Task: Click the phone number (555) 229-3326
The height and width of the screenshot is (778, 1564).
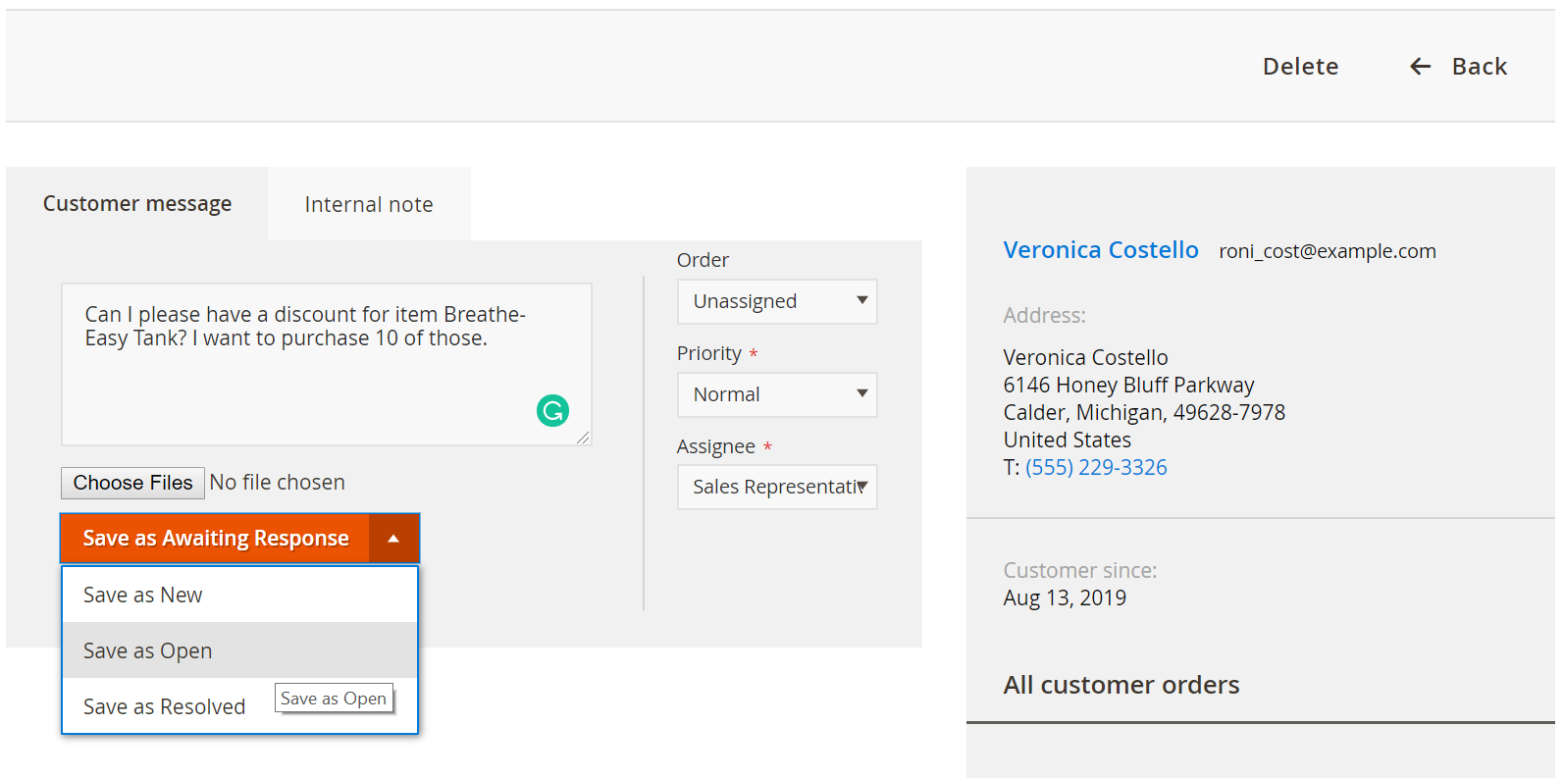Action: tap(1096, 467)
